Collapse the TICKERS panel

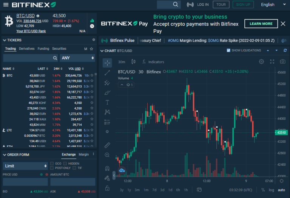click(x=5, y=40)
